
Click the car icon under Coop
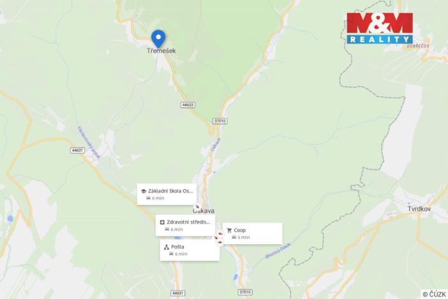(234, 237)
